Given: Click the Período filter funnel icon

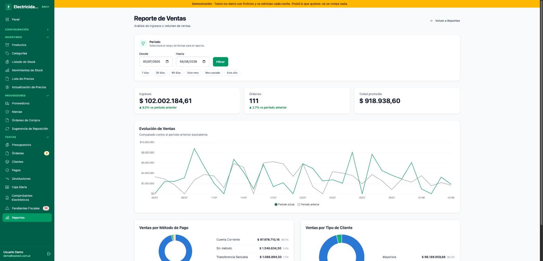Looking at the screenshot, I should pos(143,44).
